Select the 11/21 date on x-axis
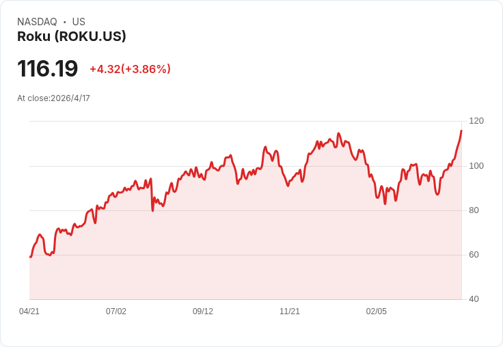Image resolution: width=503 pixels, height=347 pixels. coord(290,311)
